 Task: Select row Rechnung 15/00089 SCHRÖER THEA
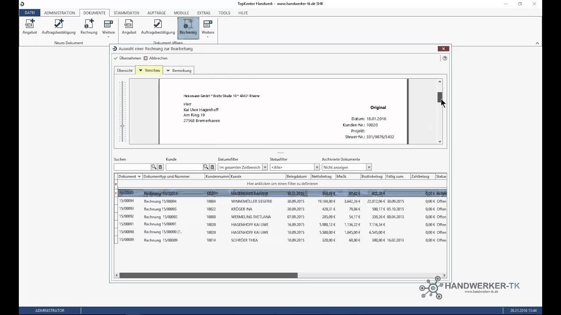tap(282, 240)
